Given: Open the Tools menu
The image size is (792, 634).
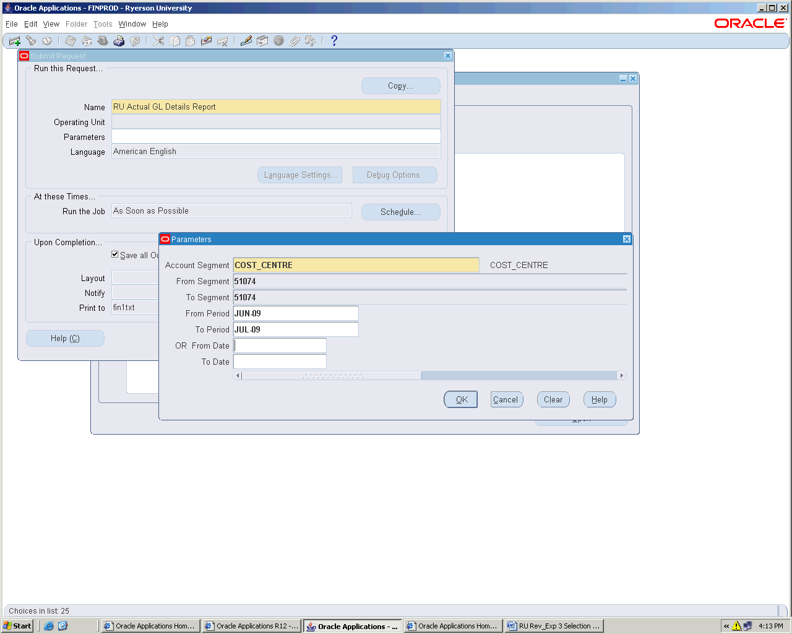Looking at the screenshot, I should pyautogui.click(x=103, y=24).
